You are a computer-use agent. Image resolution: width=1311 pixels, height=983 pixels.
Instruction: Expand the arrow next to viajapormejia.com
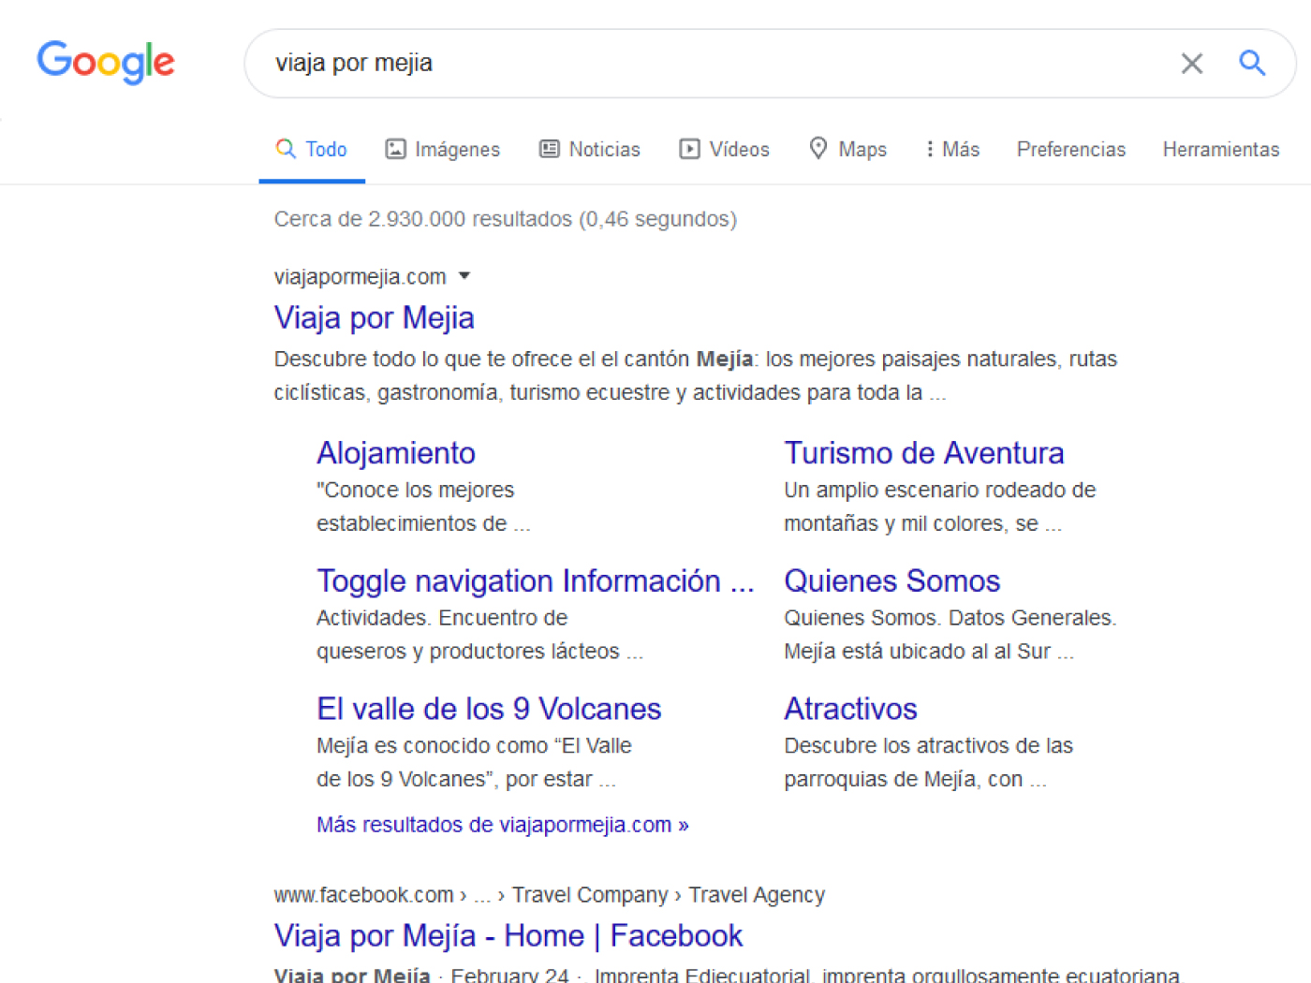[464, 276]
